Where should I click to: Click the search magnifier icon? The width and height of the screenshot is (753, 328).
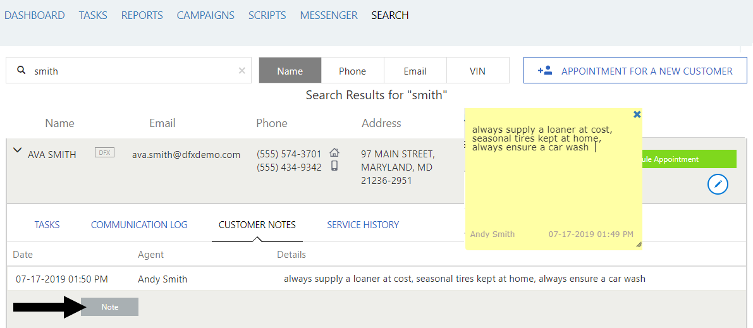[21, 71]
